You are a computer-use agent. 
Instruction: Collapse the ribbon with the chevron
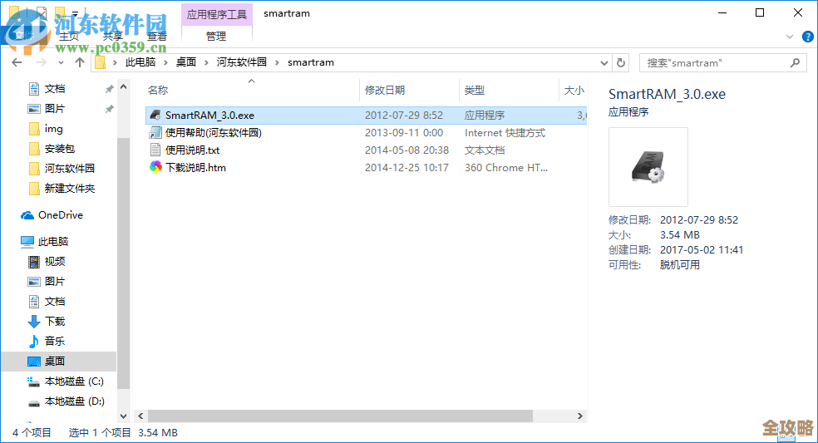[x=790, y=37]
